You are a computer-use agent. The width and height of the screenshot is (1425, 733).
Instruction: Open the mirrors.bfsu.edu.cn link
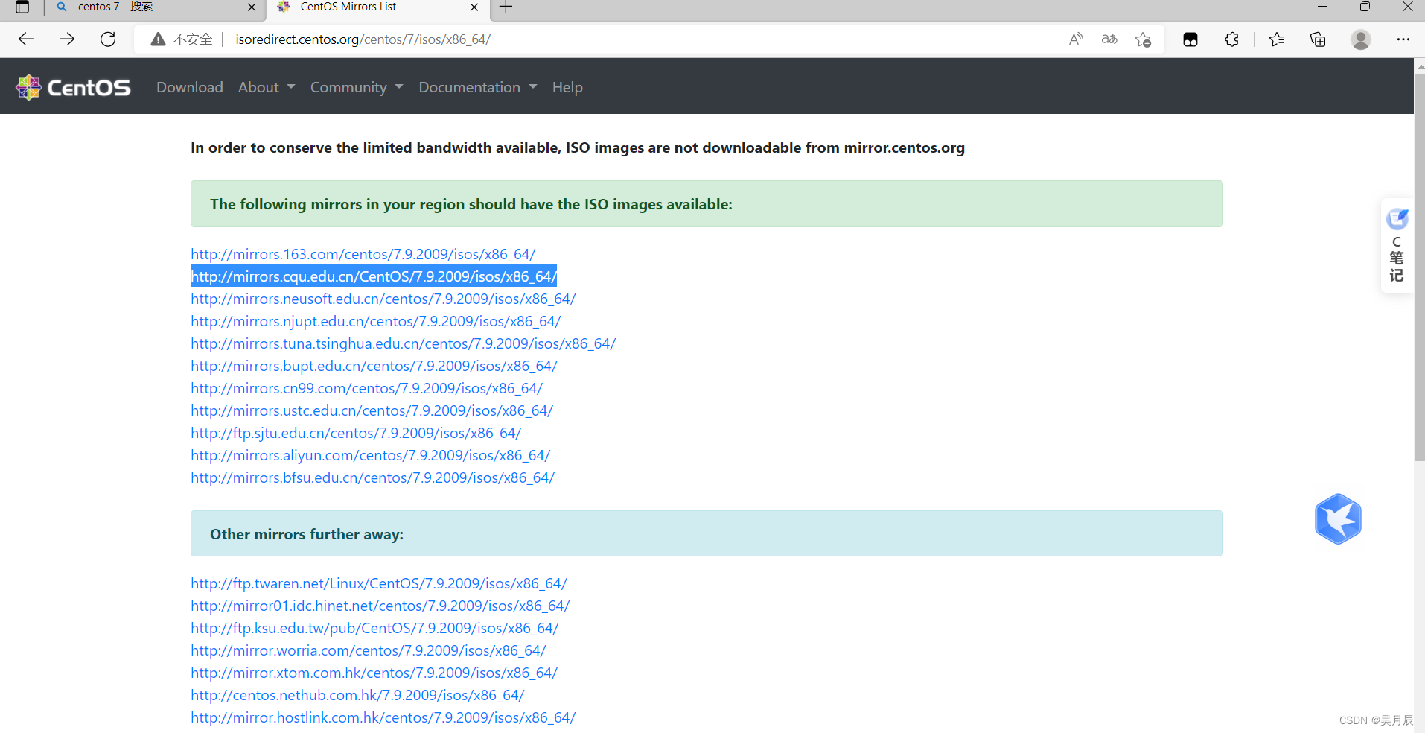tap(373, 477)
